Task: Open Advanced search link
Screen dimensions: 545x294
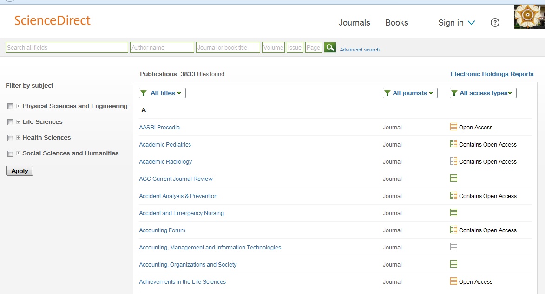Action: pyautogui.click(x=360, y=50)
